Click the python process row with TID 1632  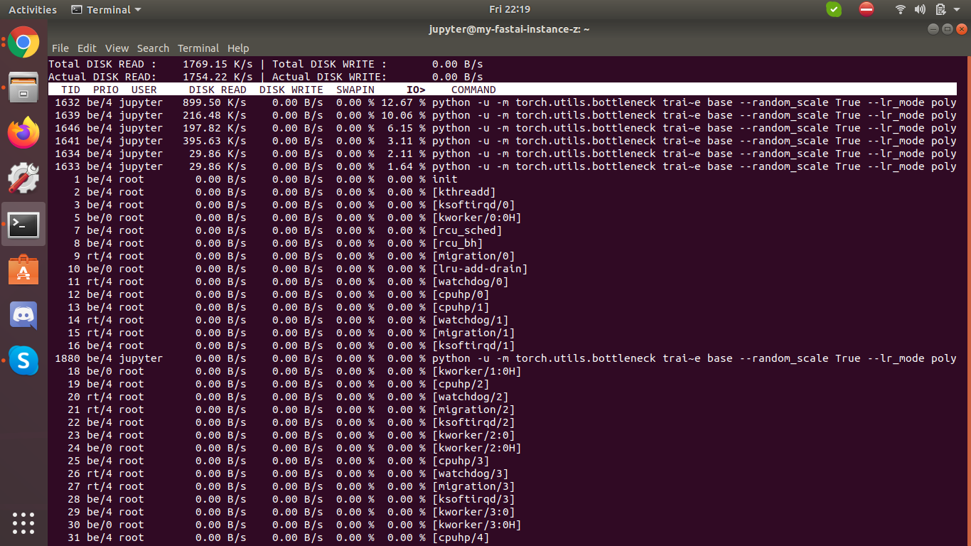[498, 102]
